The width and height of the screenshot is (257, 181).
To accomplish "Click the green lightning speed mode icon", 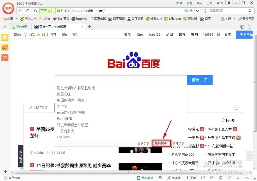I will (x=191, y=11).
